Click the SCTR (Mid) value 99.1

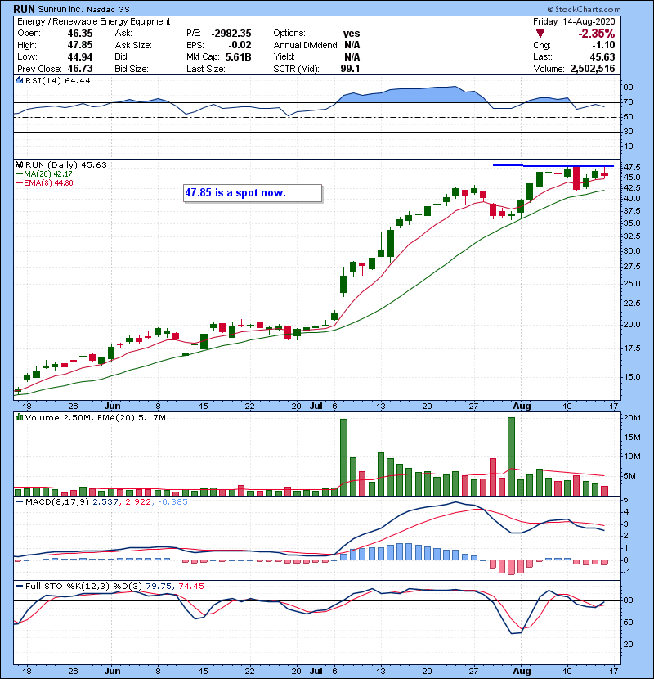click(x=350, y=69)
